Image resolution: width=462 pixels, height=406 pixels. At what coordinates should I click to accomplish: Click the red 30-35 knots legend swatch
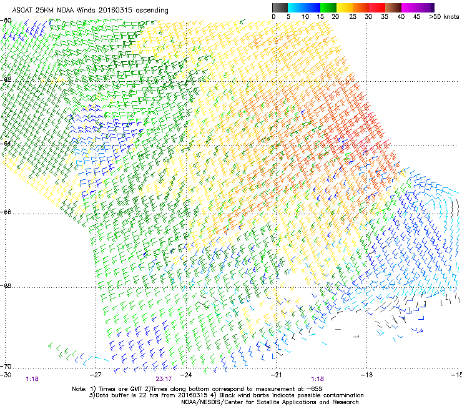click(377, 7)
